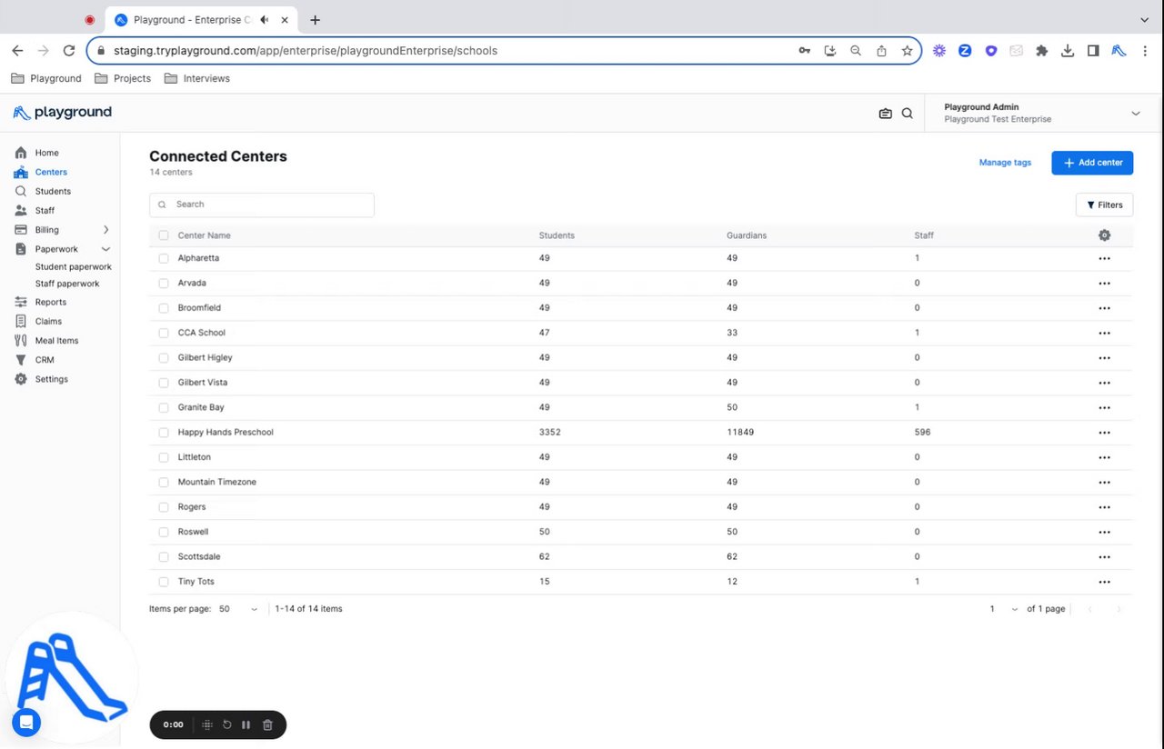1164x749 pixels.
Task: Open row actions menu for Tiny Tots
Action: 1104,582
